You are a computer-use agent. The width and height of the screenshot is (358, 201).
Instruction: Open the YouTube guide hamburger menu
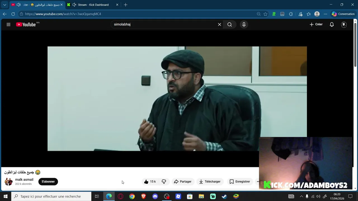[x=8, y=25]
